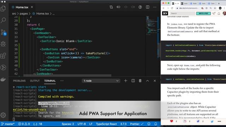Click 'src' in the breadcrumb path

14,14
